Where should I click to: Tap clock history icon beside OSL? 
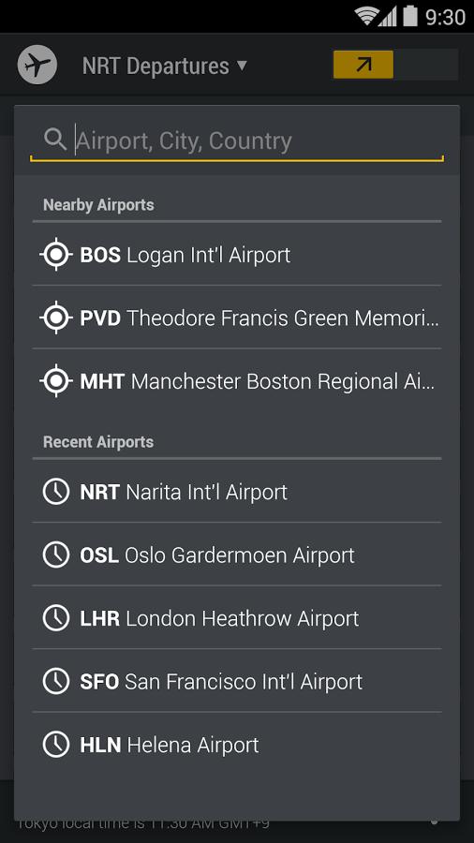tap(56, 555)
